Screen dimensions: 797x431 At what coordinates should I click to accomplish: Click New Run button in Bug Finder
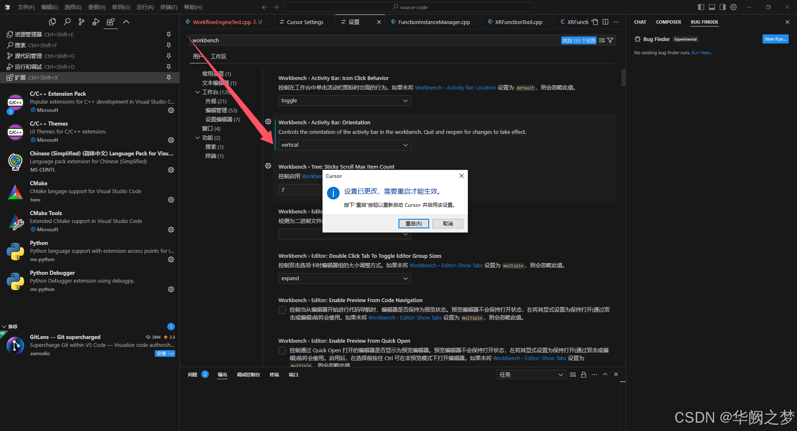click(775, 39)
